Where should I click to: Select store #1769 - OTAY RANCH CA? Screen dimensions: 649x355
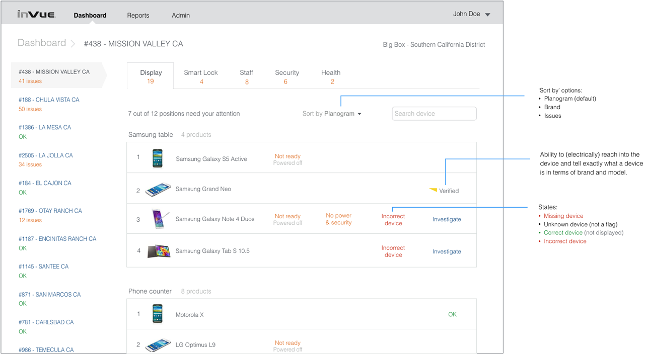tap(50, 211)
